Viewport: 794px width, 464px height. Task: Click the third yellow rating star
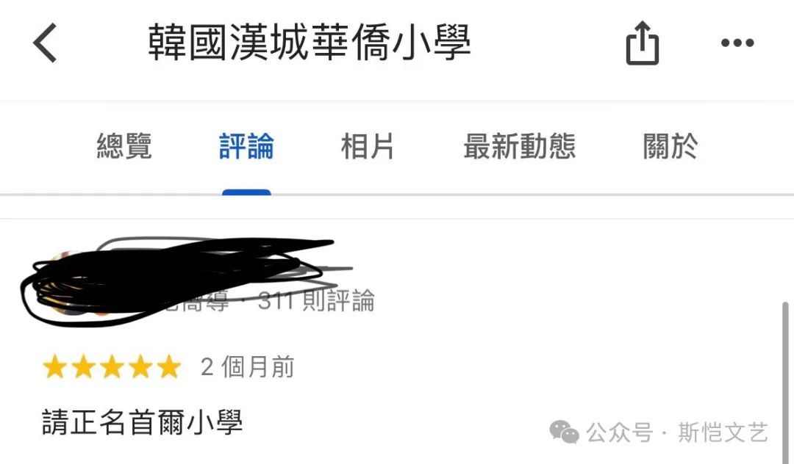pos(112,366)
